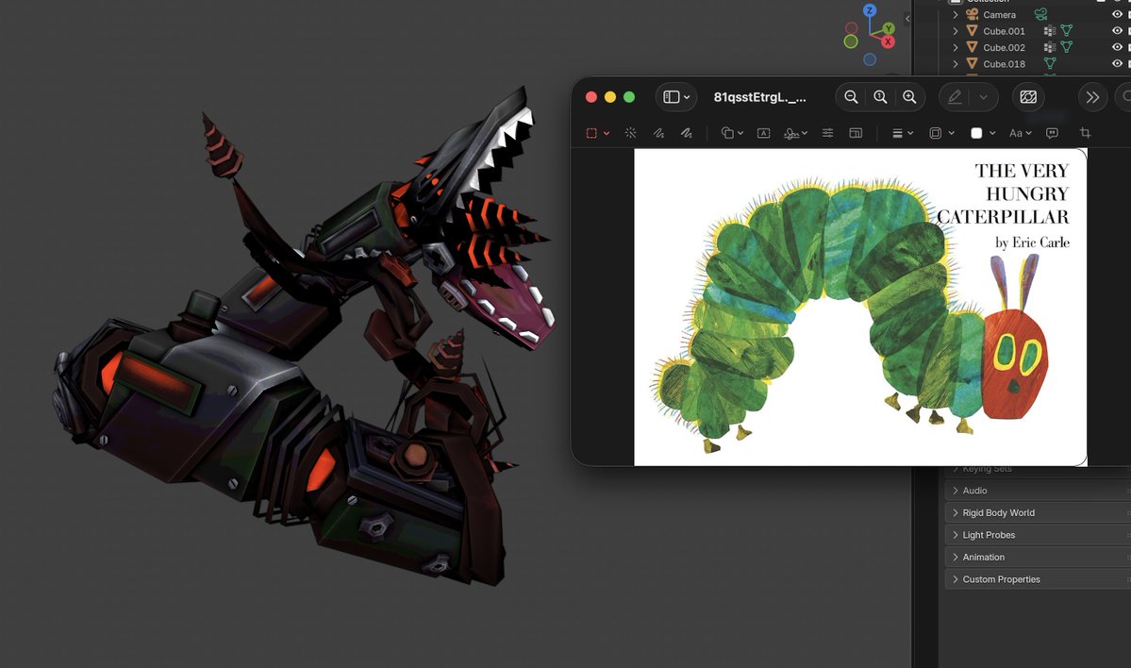Expand the Light Probes panel
This screenshot has height=668, width=1131.
coord(1038,535)
